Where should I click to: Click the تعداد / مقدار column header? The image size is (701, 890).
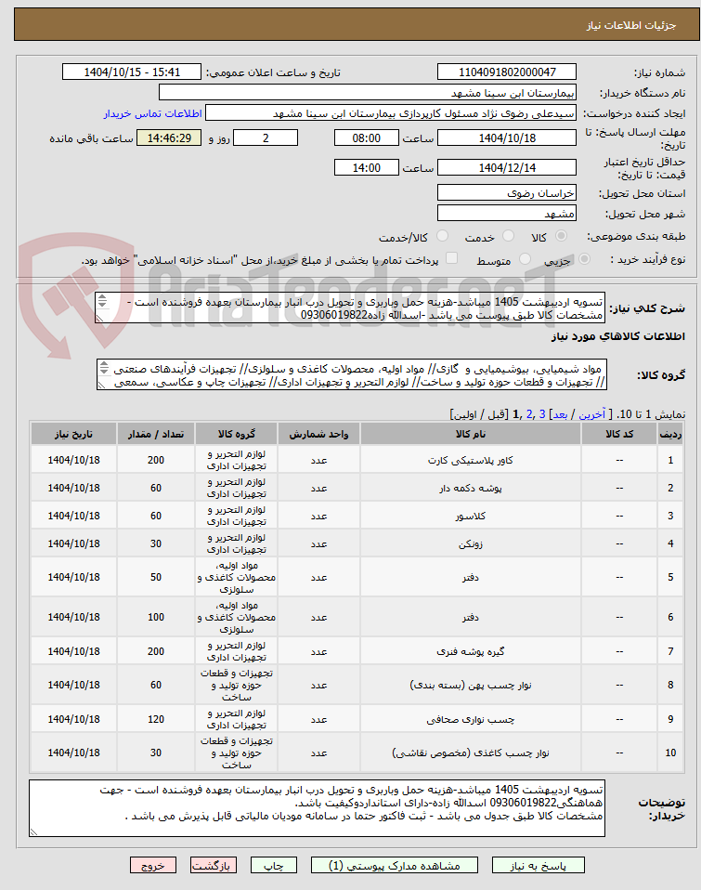pyautogui.click(x=156, y=434)
